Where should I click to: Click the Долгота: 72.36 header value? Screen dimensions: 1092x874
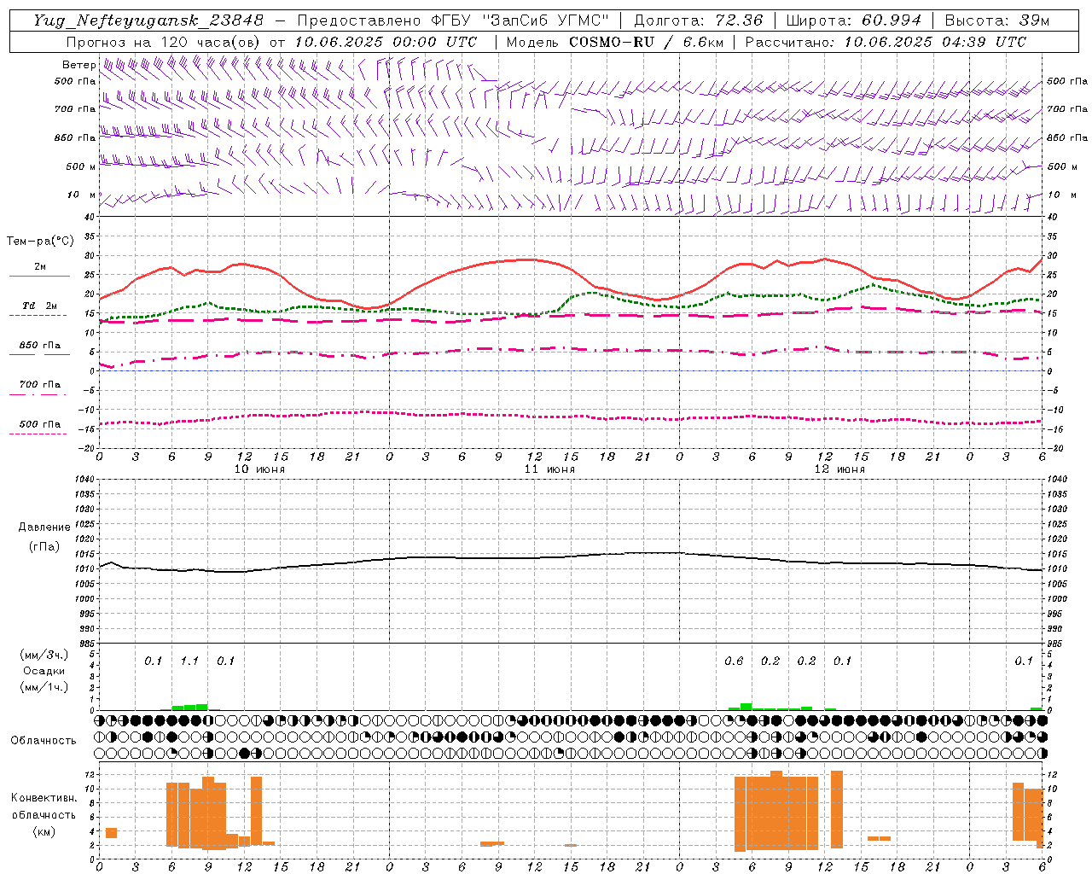698,20
